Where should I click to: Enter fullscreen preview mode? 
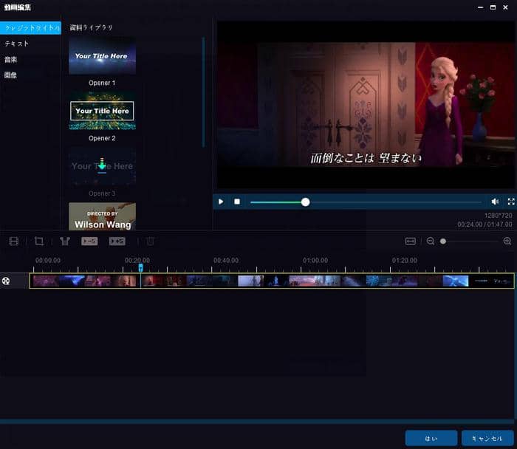[510, 202]
